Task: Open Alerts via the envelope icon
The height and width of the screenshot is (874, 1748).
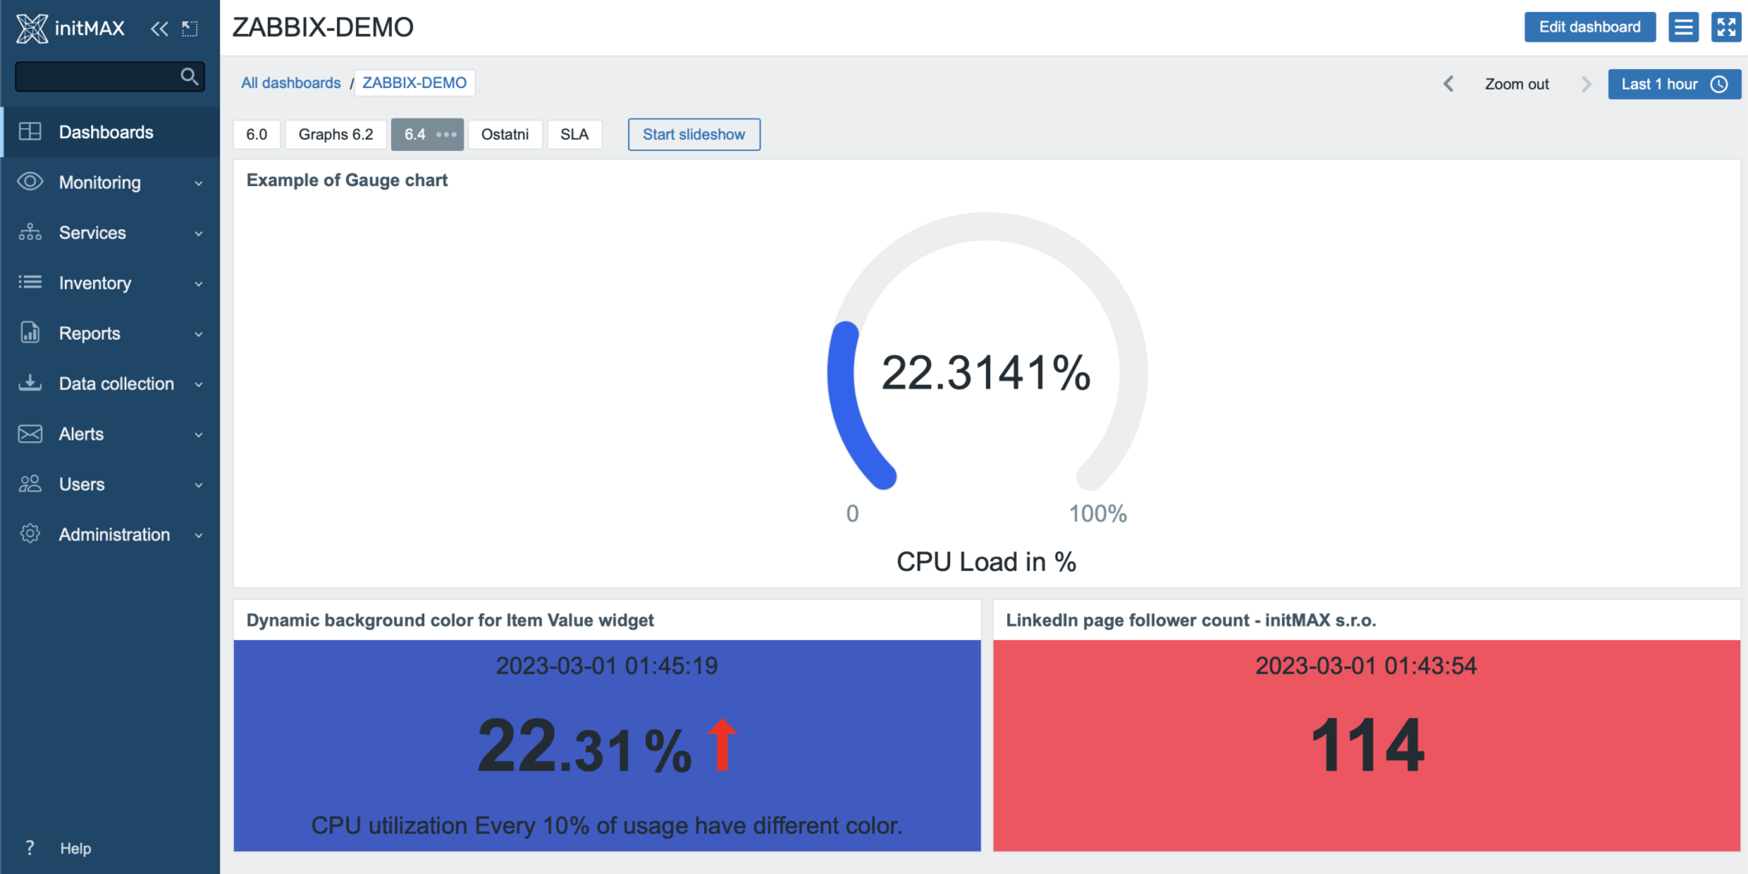Action: [30, 434]
